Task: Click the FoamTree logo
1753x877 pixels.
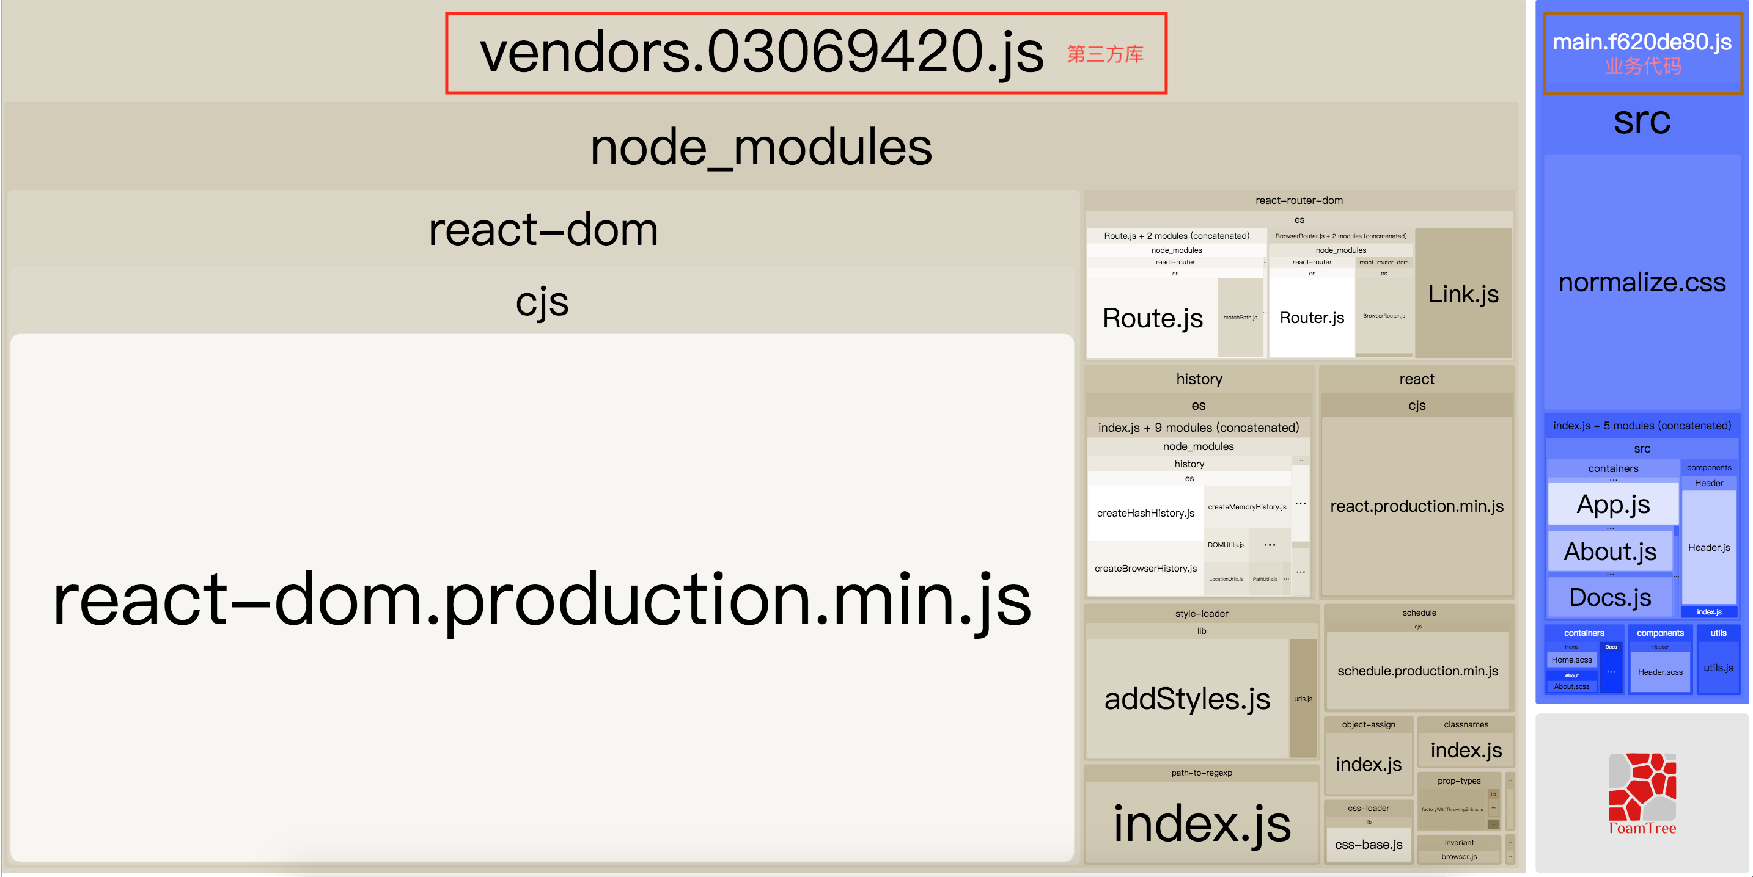Action: point(1641,793)
